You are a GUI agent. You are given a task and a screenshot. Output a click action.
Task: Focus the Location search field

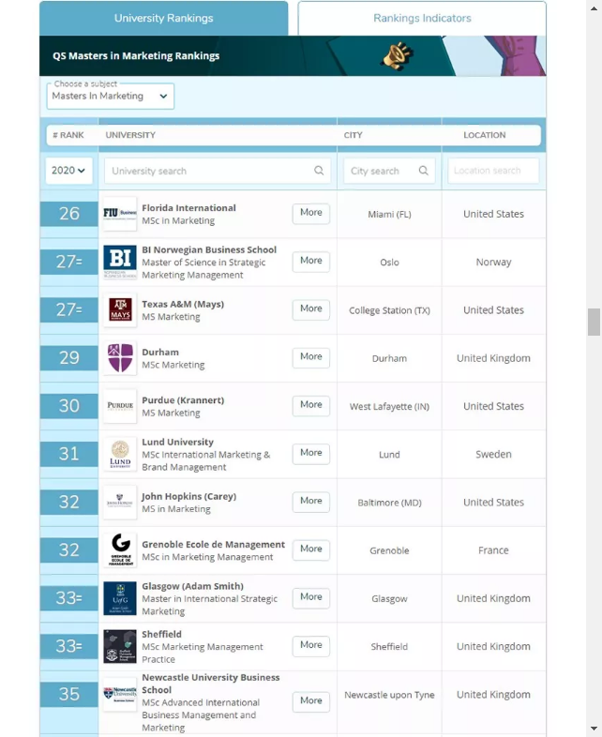(493, 171)
